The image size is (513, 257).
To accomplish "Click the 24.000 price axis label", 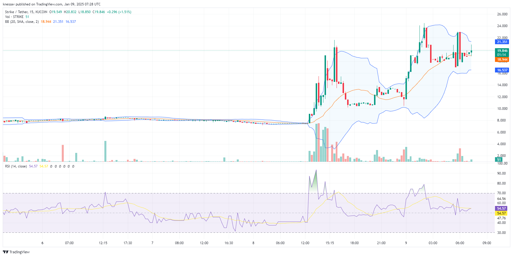I will (502, 26).
